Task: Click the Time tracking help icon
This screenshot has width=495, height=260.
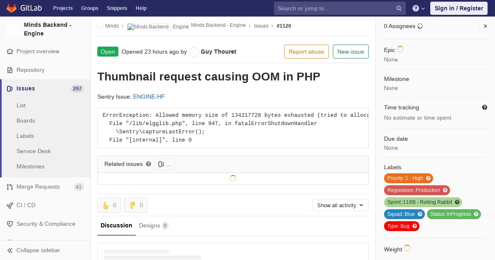Action: pos(485,107)
